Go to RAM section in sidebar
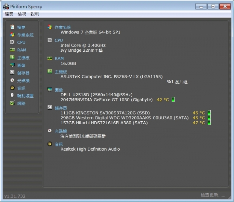This screenshot has height=202, width=234. 22,50
